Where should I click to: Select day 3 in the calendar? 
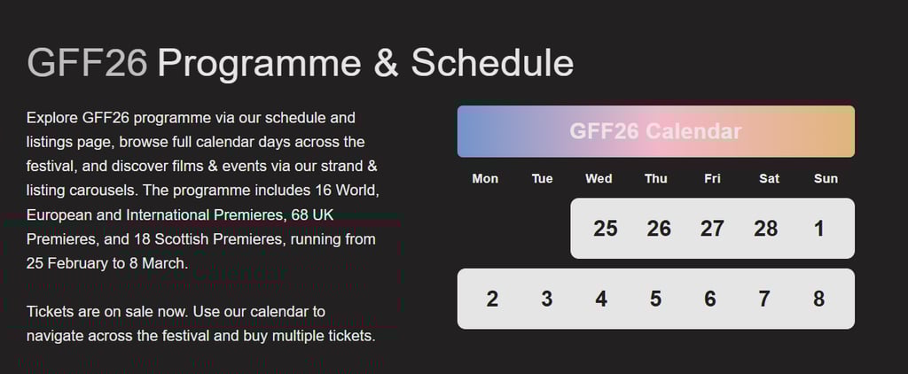547,299
